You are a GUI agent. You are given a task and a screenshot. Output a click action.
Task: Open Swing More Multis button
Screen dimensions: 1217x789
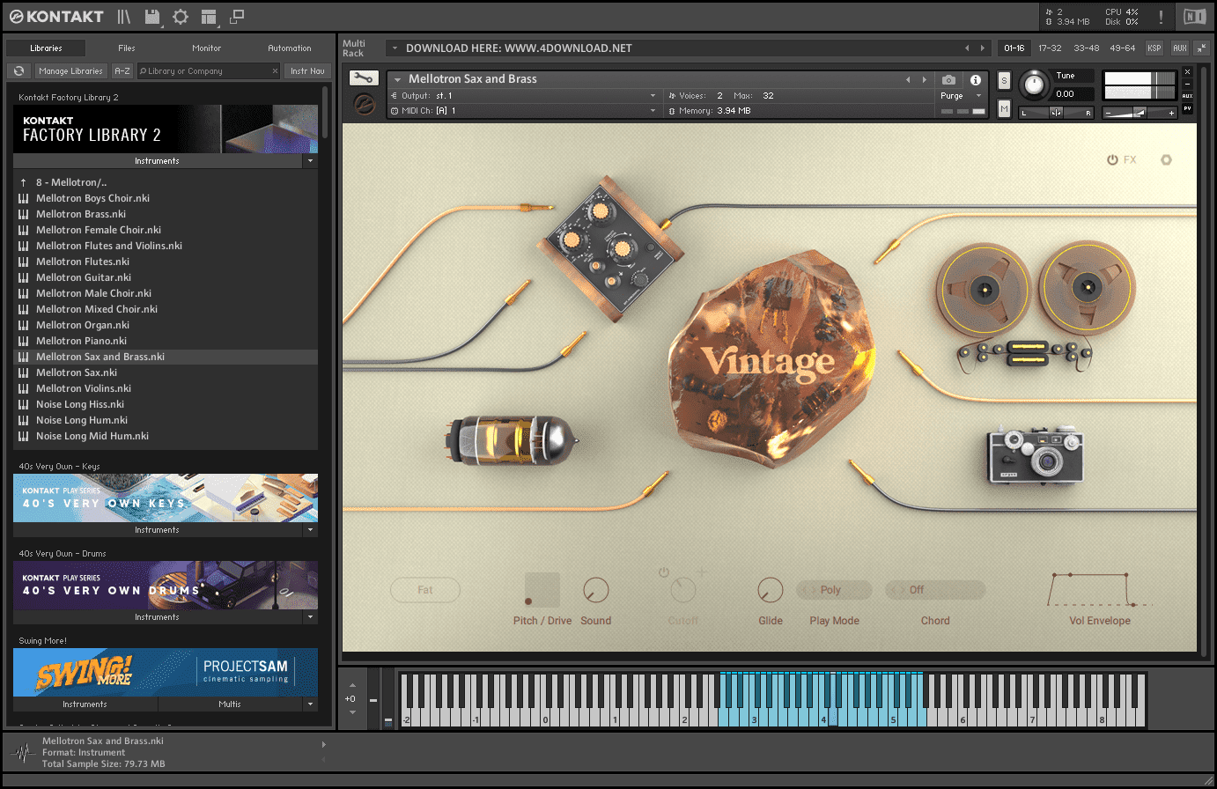[x=230, y=704]
